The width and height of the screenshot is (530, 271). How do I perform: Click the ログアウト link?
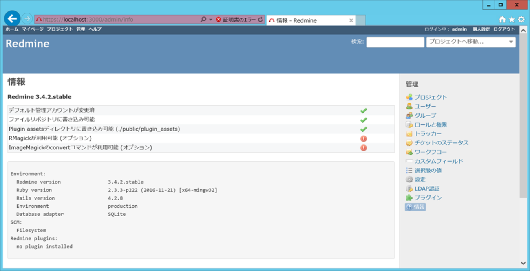(x=504, y=29)
